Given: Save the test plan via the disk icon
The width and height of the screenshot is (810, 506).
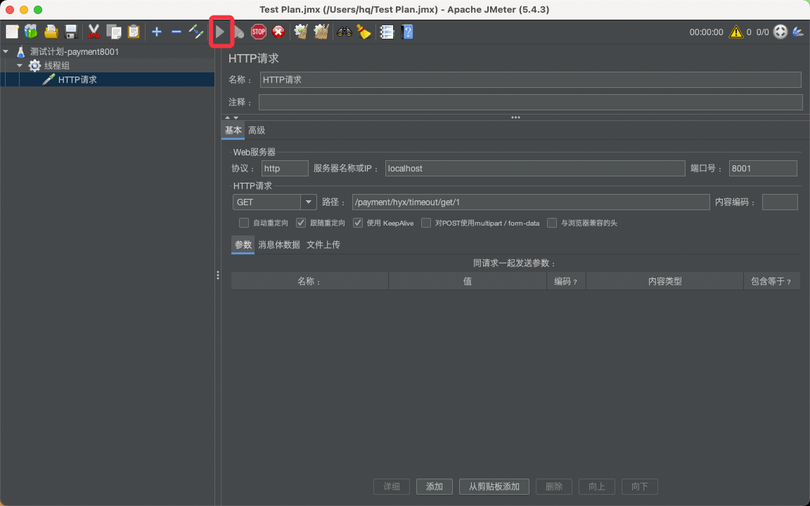Looking at the screenshot, I should pos(70,32).
